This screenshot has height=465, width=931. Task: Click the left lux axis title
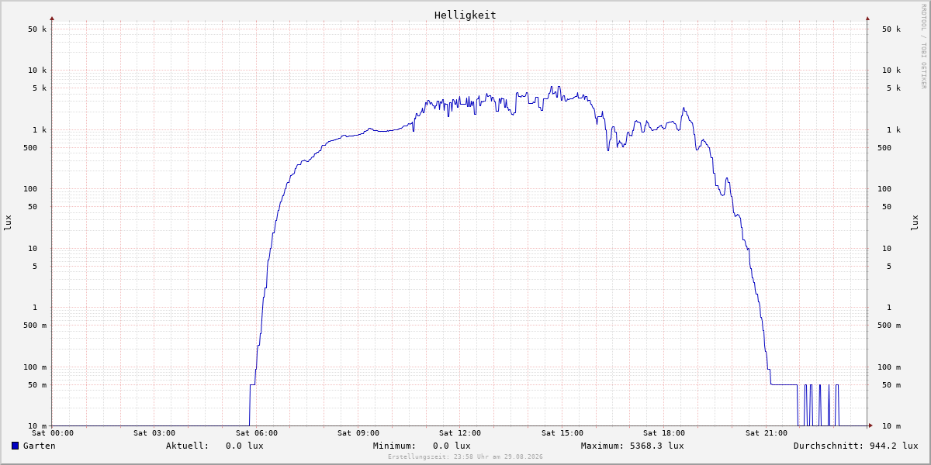coord(8,222)
